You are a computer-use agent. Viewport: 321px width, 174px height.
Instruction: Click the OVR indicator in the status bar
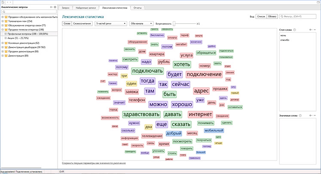click(x=61, y=171)
